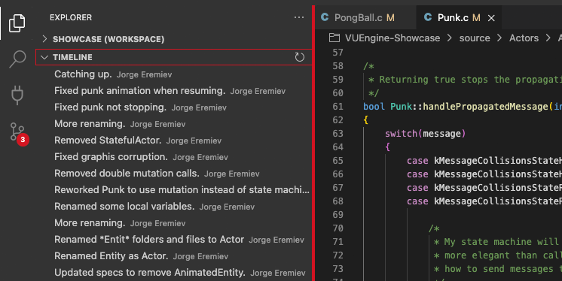Refresh the Timeline panel

tap(299, 57)
